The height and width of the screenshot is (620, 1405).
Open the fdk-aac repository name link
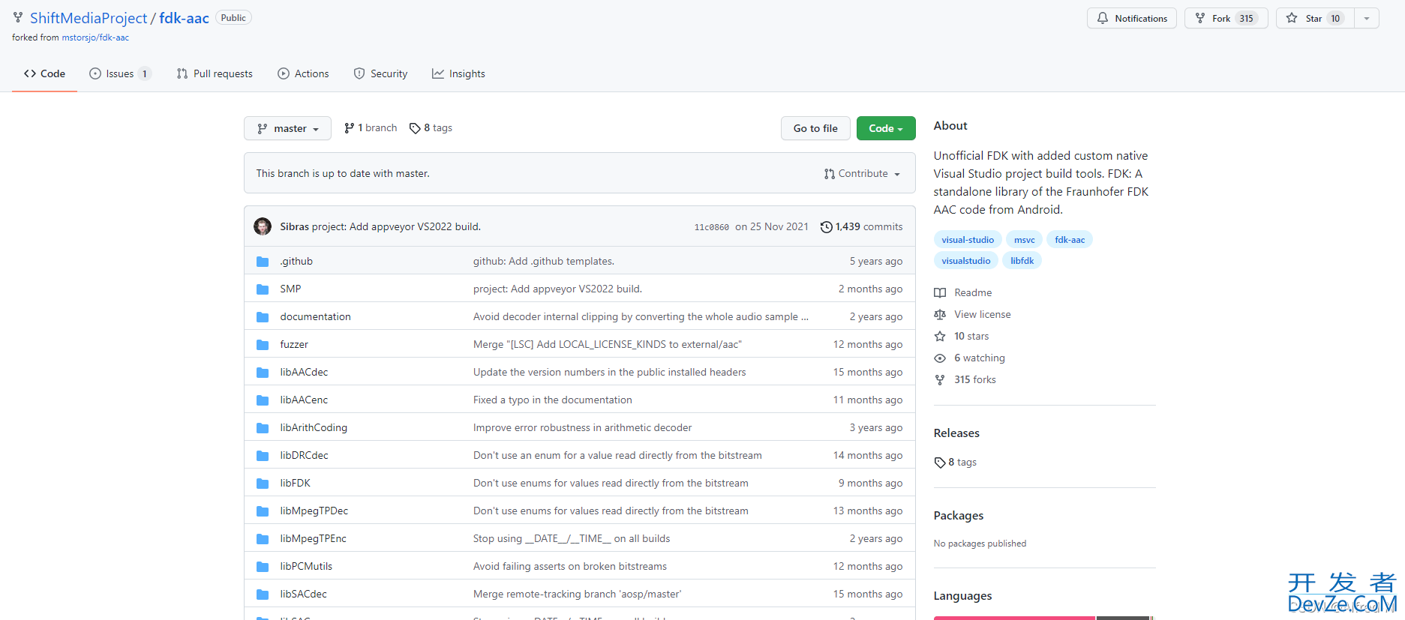coord(184,18)
